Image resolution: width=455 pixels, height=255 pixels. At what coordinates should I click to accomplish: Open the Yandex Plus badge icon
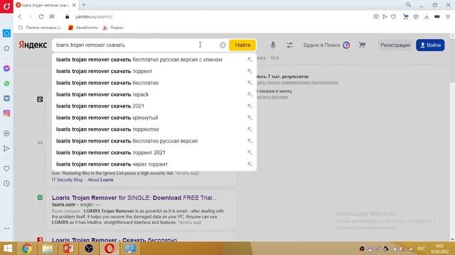pyautogui.click(x=346, y=45)
